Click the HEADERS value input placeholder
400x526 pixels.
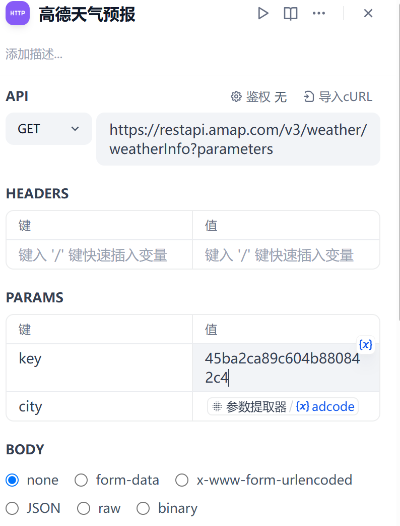286,254
